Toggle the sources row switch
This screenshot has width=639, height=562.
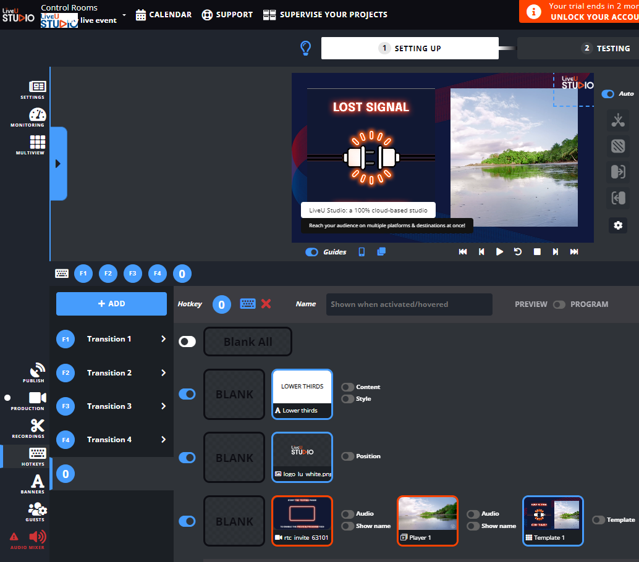point(187,521)
